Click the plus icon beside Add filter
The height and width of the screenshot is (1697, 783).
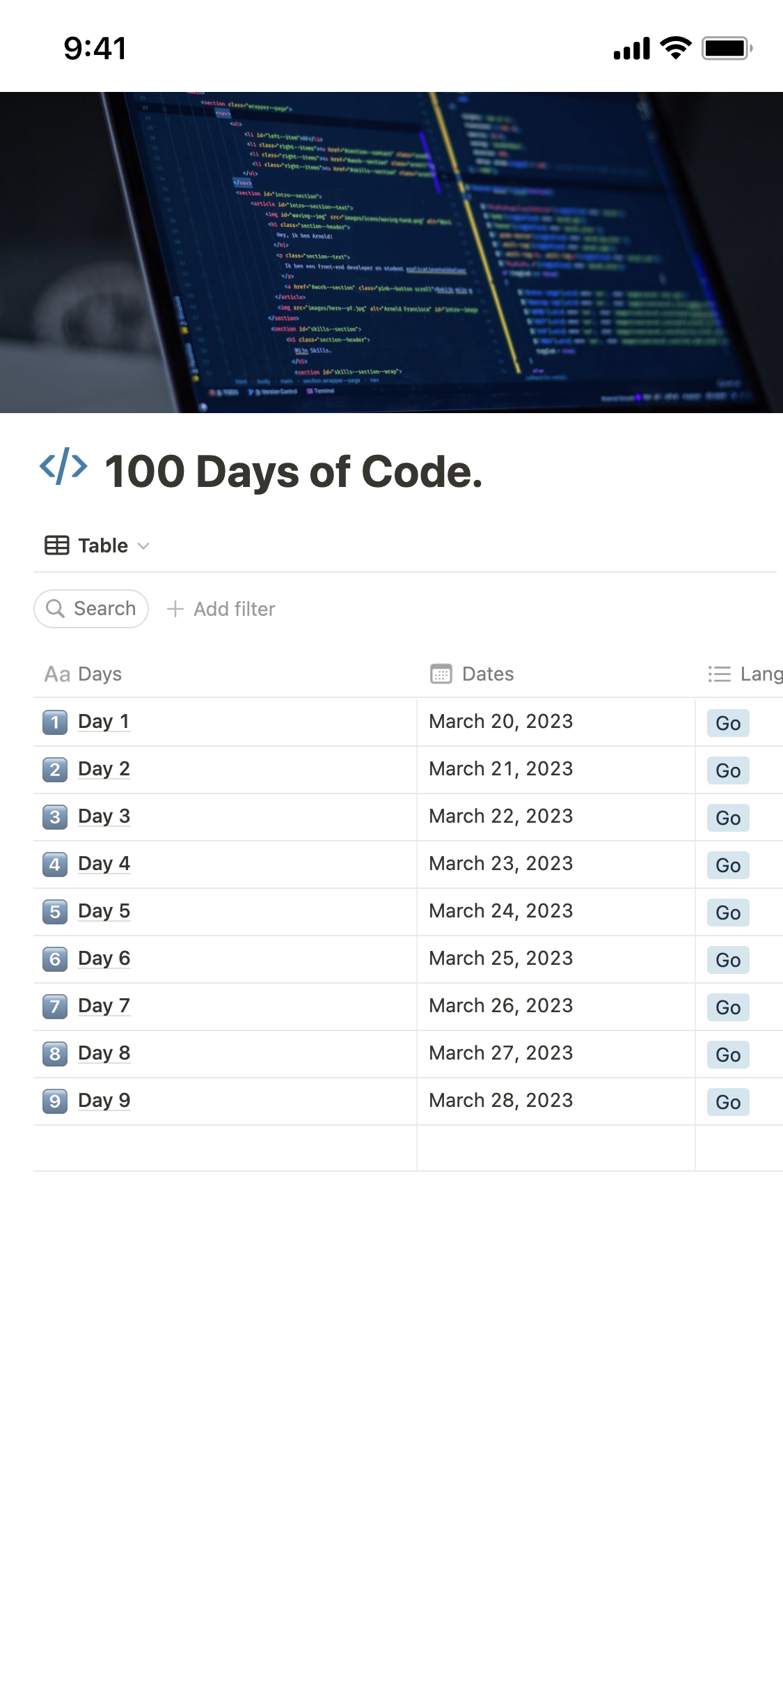[175, 609]
